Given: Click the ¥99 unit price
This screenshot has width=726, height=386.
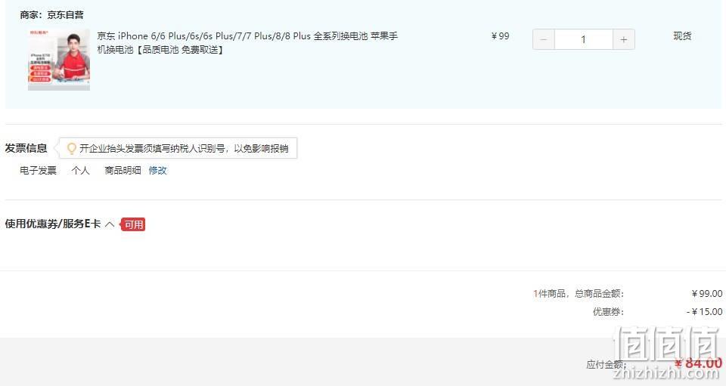Looking at the screenshot, I should point(500,36).
